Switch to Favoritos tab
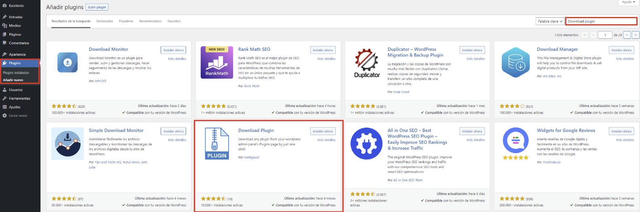 coord(174,21)
